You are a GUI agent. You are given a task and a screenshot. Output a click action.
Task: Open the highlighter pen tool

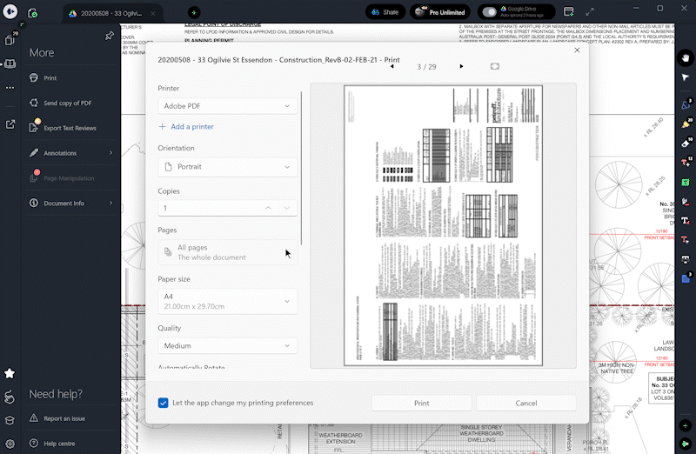pos(686,124)
